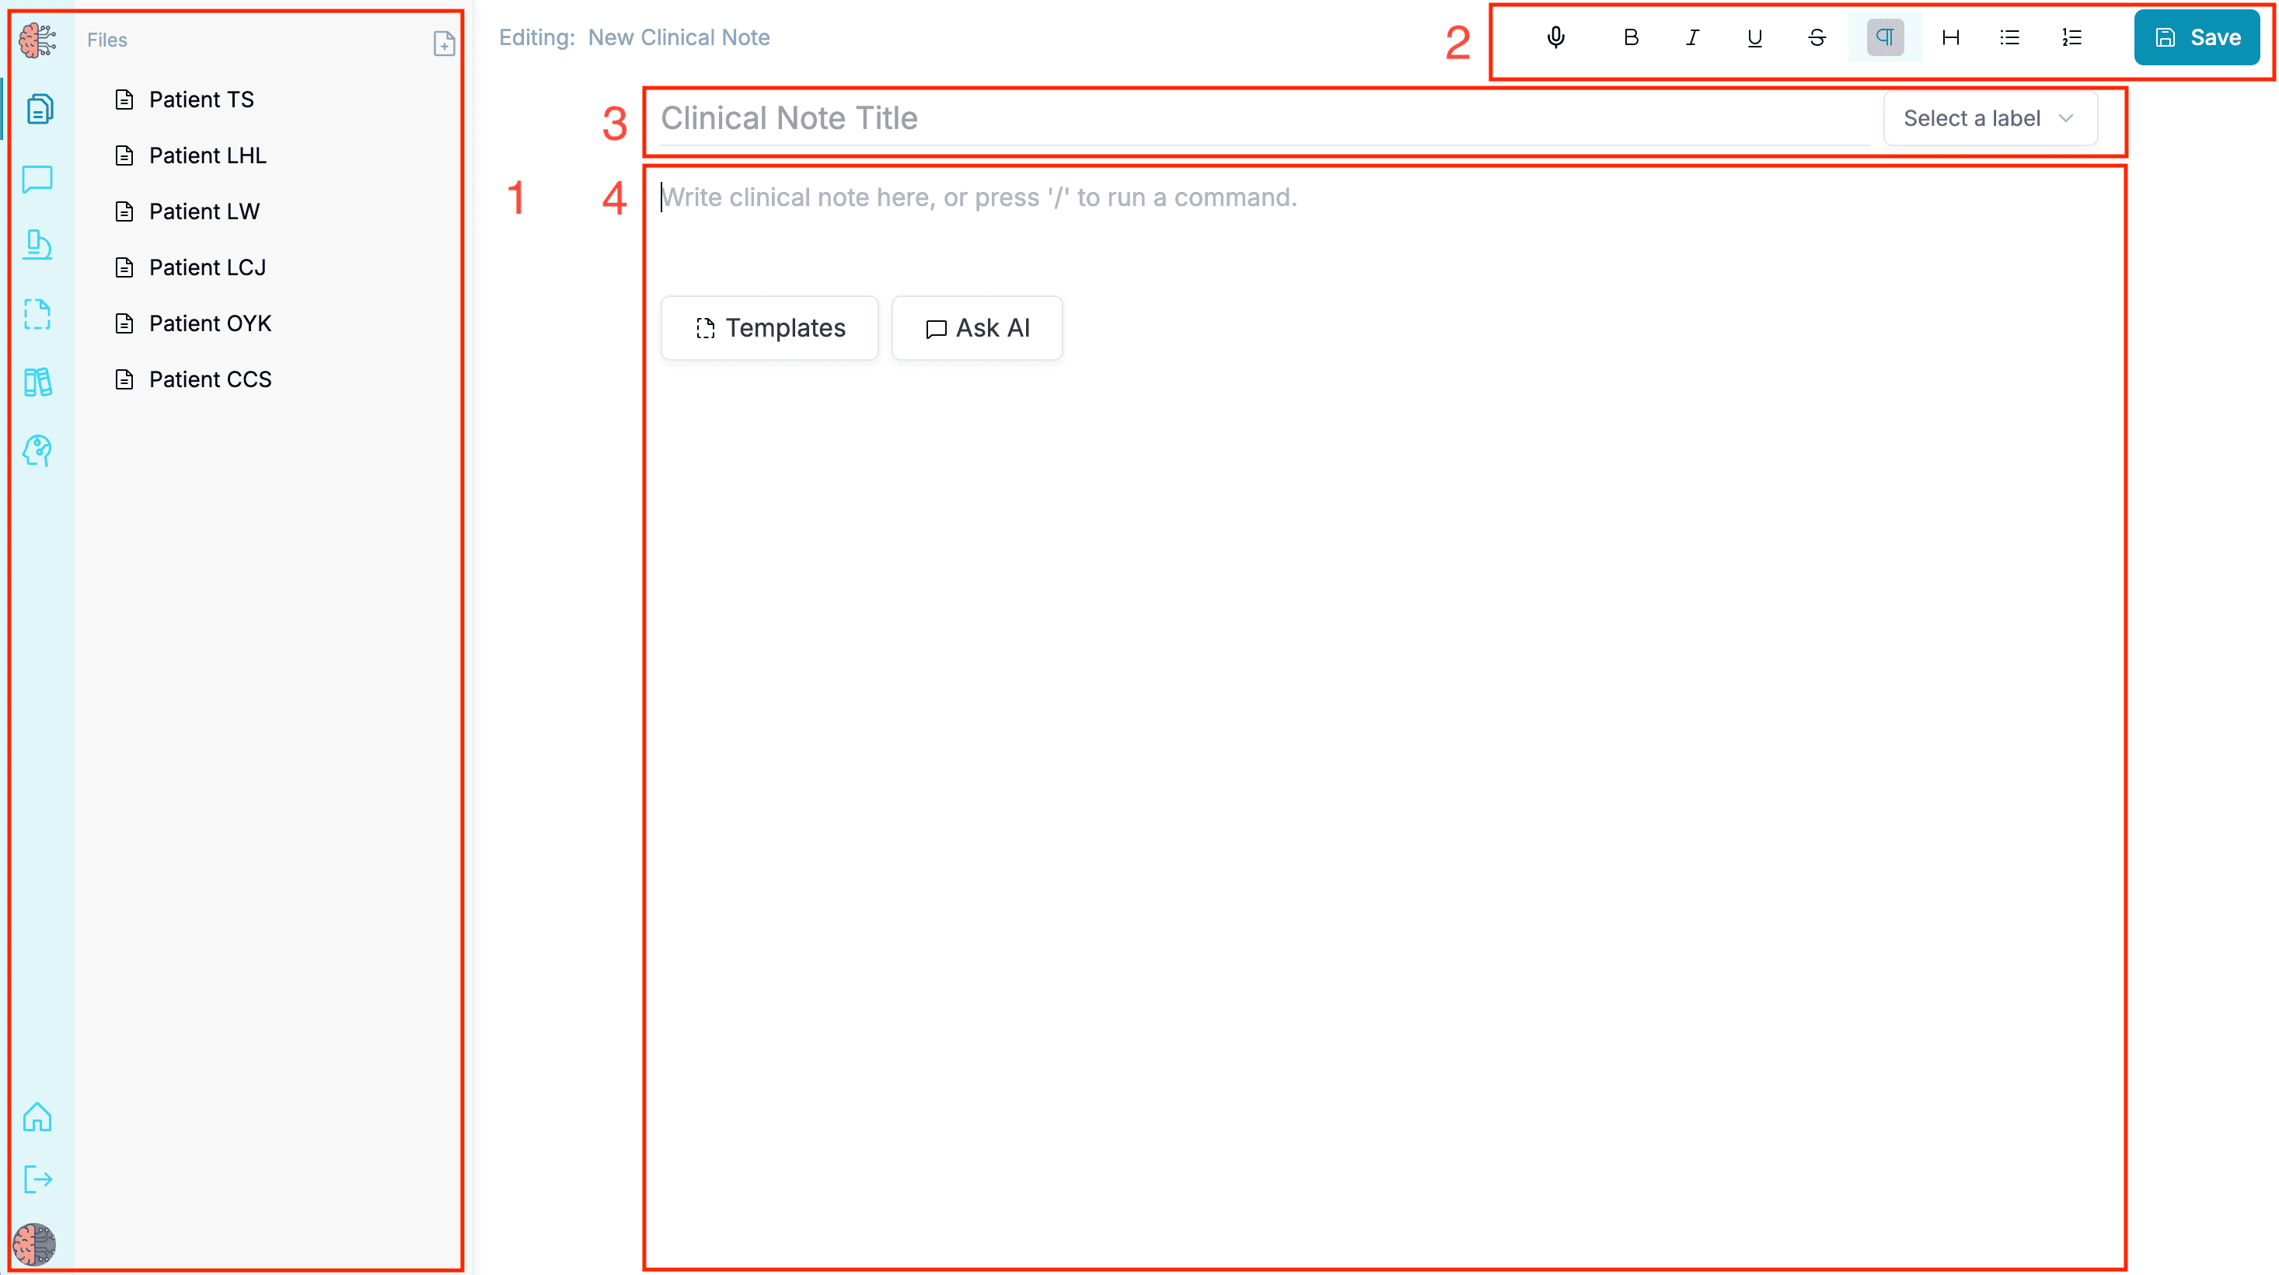The width and height of the screenshot is (2279, 1275).
Task: Create new file via Files plus icon
Action: [x=444, y=43]
